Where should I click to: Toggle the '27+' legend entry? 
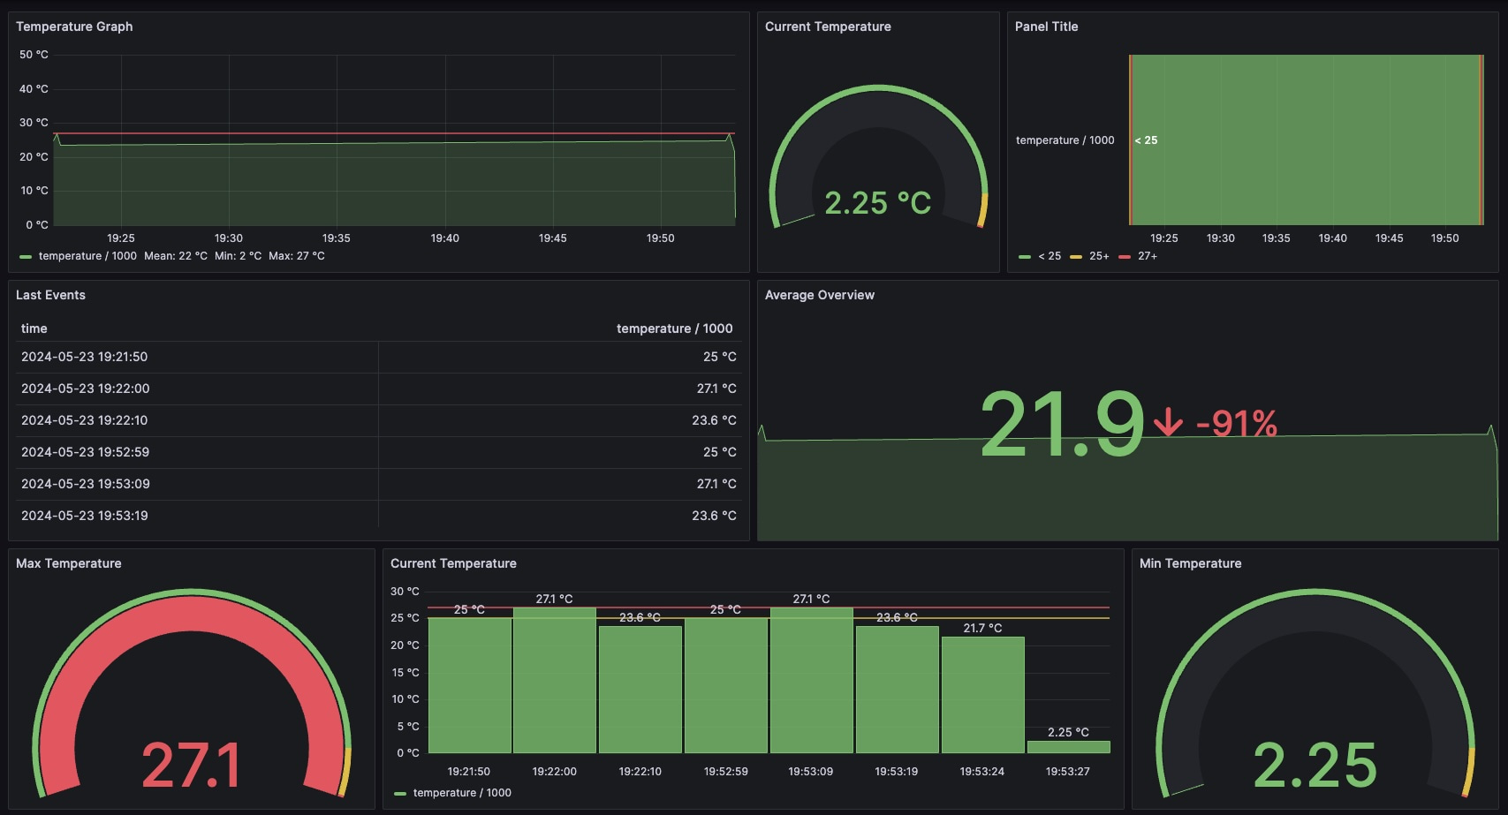coord(1148,256)
